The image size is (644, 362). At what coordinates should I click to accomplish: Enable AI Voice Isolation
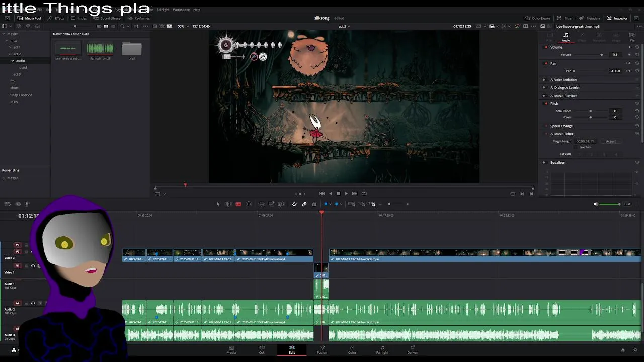[544, 80]
